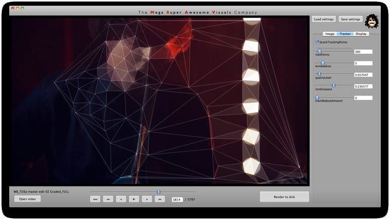Click the maxPoints value field showing 390
The height and width of the screenshot is (220, 390).
point(363,52)
